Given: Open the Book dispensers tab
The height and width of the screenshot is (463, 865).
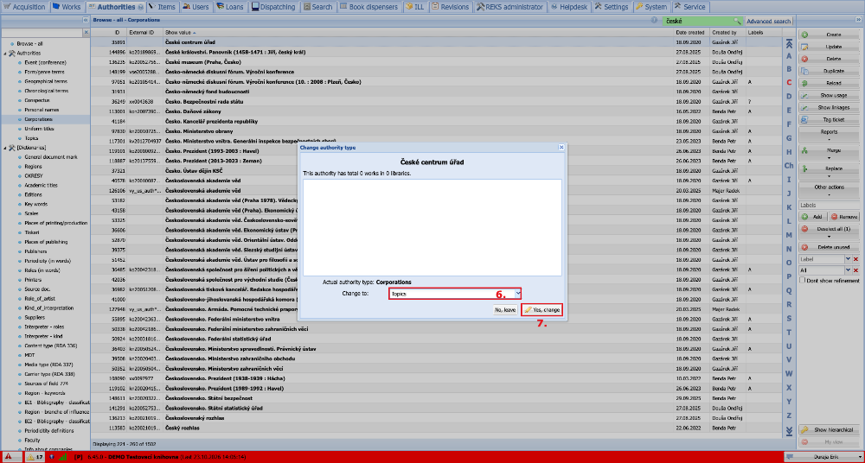Looking at the screenshot, I should [x=368, y=7].
